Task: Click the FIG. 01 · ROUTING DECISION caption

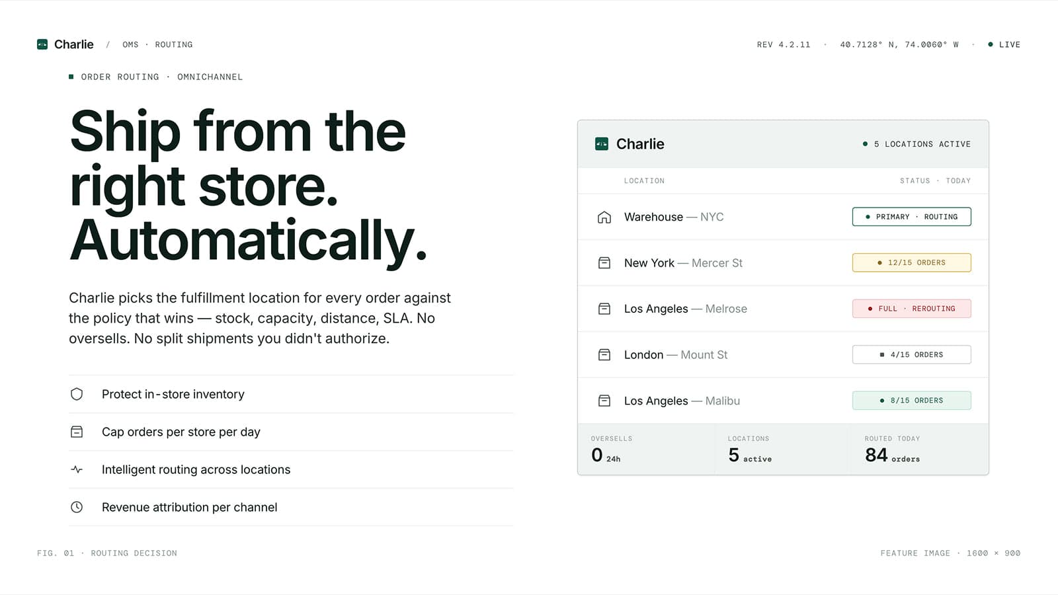Action: (107, 553)
